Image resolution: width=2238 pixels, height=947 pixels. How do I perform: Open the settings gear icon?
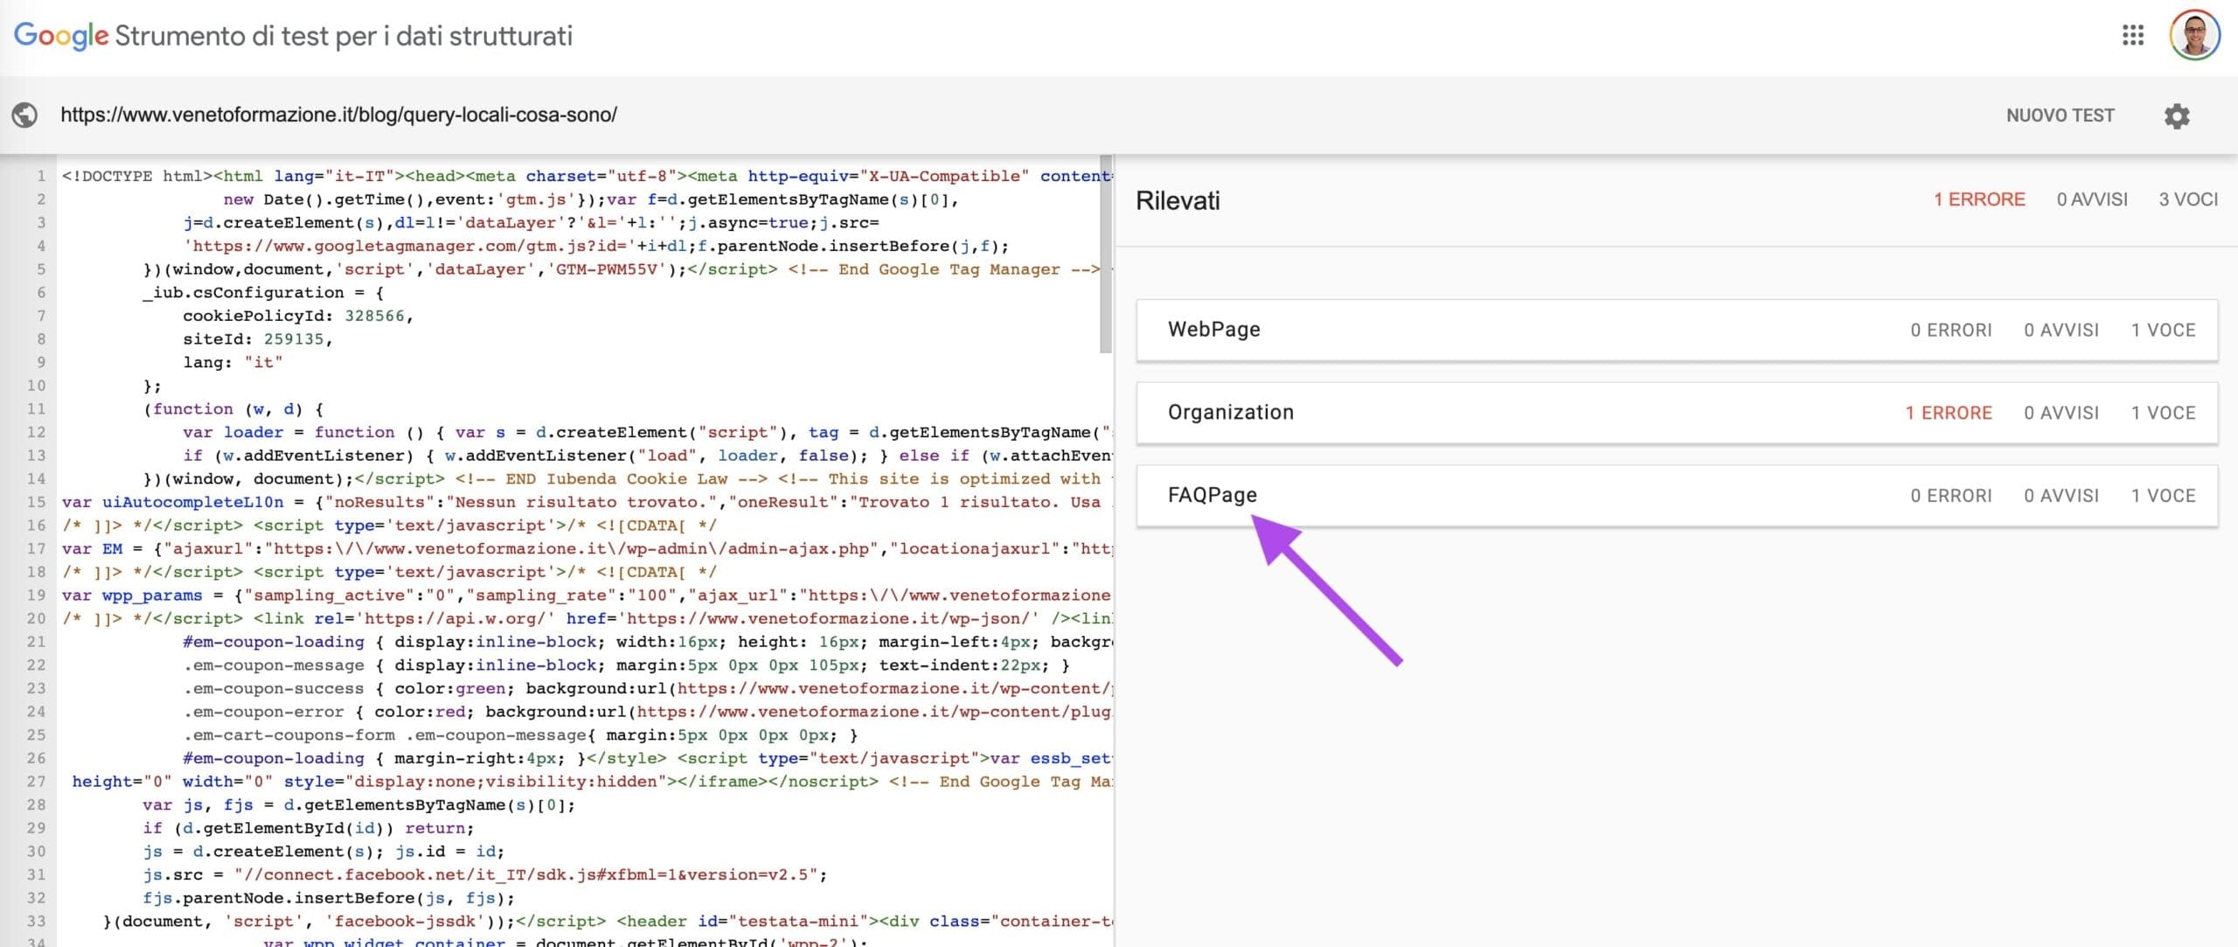2177,115
